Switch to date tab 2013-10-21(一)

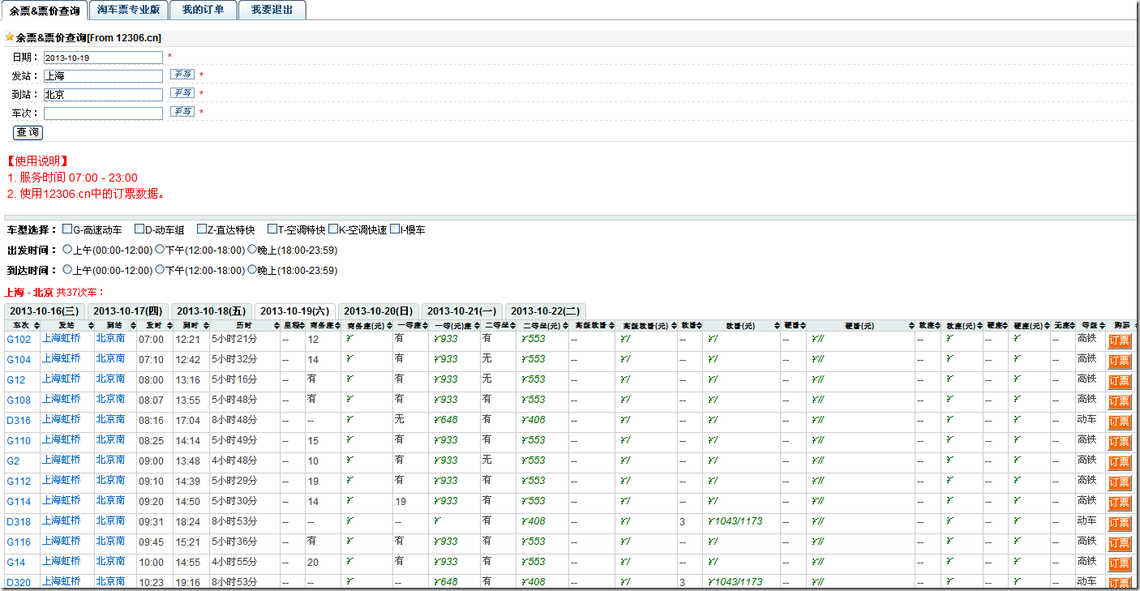(461, 311)
